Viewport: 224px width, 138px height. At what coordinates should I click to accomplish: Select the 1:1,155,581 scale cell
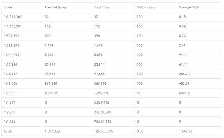click(x=22, y=26)
